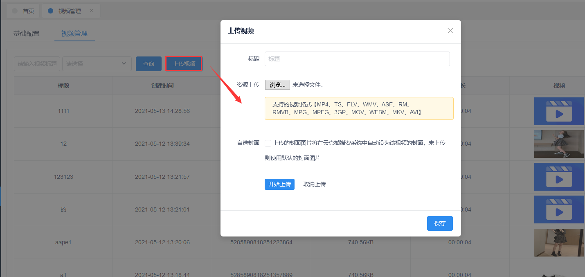The image size is (585, 277).
Task: Enable the 自选封面 checkbox
Action: [x=268, y=143]
